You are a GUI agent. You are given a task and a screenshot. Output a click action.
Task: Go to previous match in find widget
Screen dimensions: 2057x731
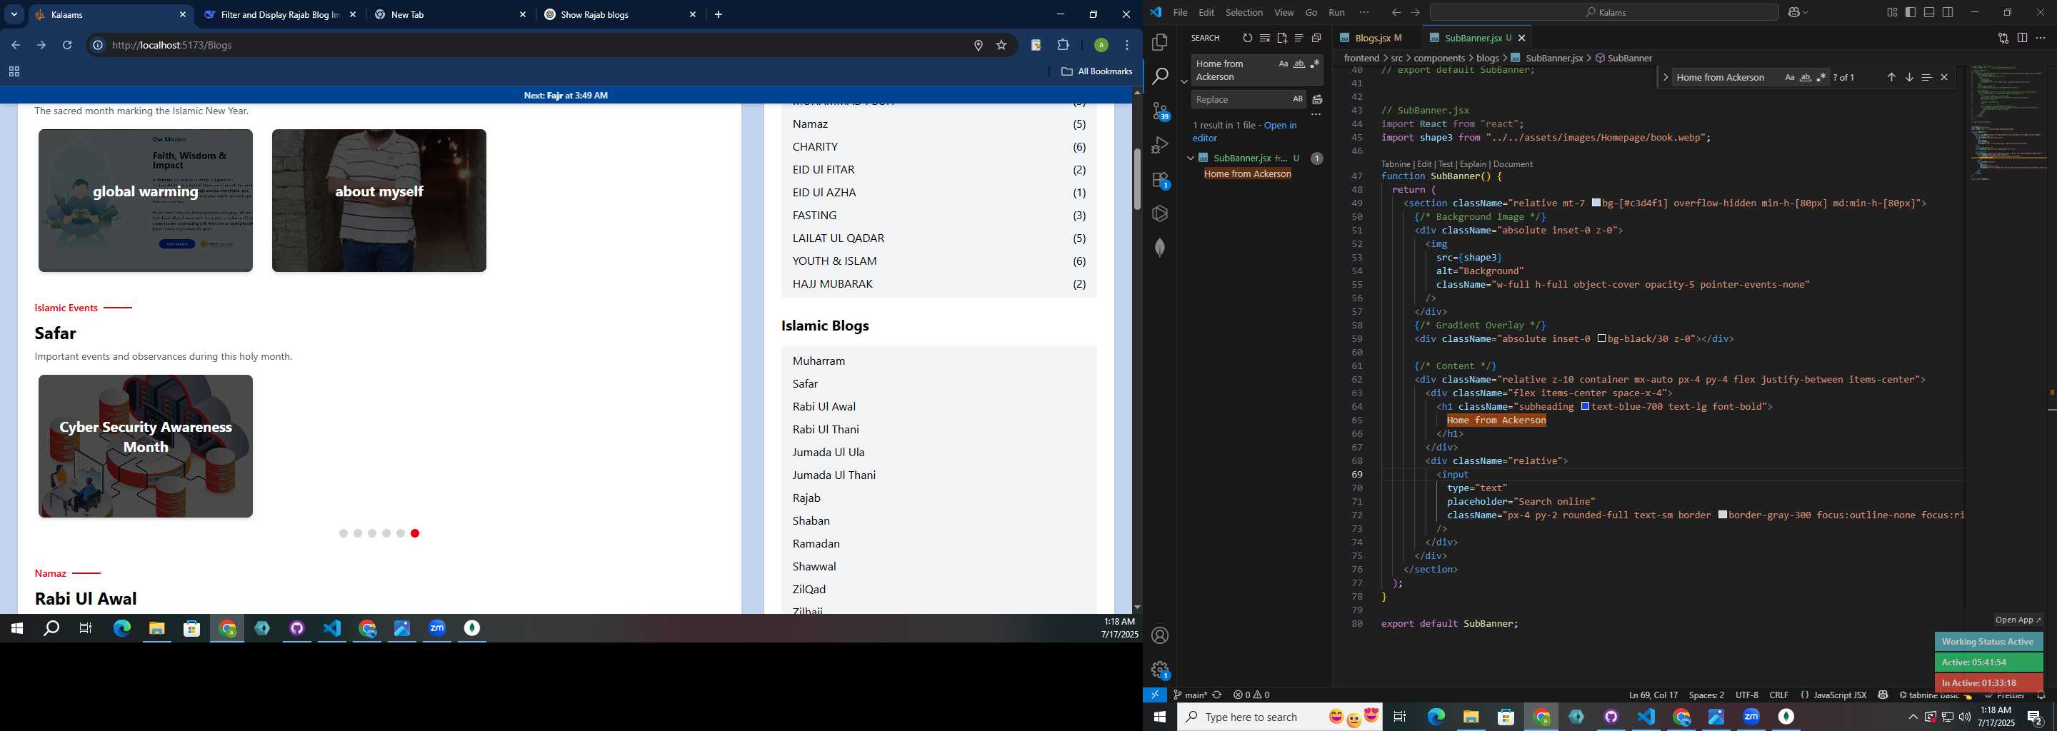[x=1891, y=77]
